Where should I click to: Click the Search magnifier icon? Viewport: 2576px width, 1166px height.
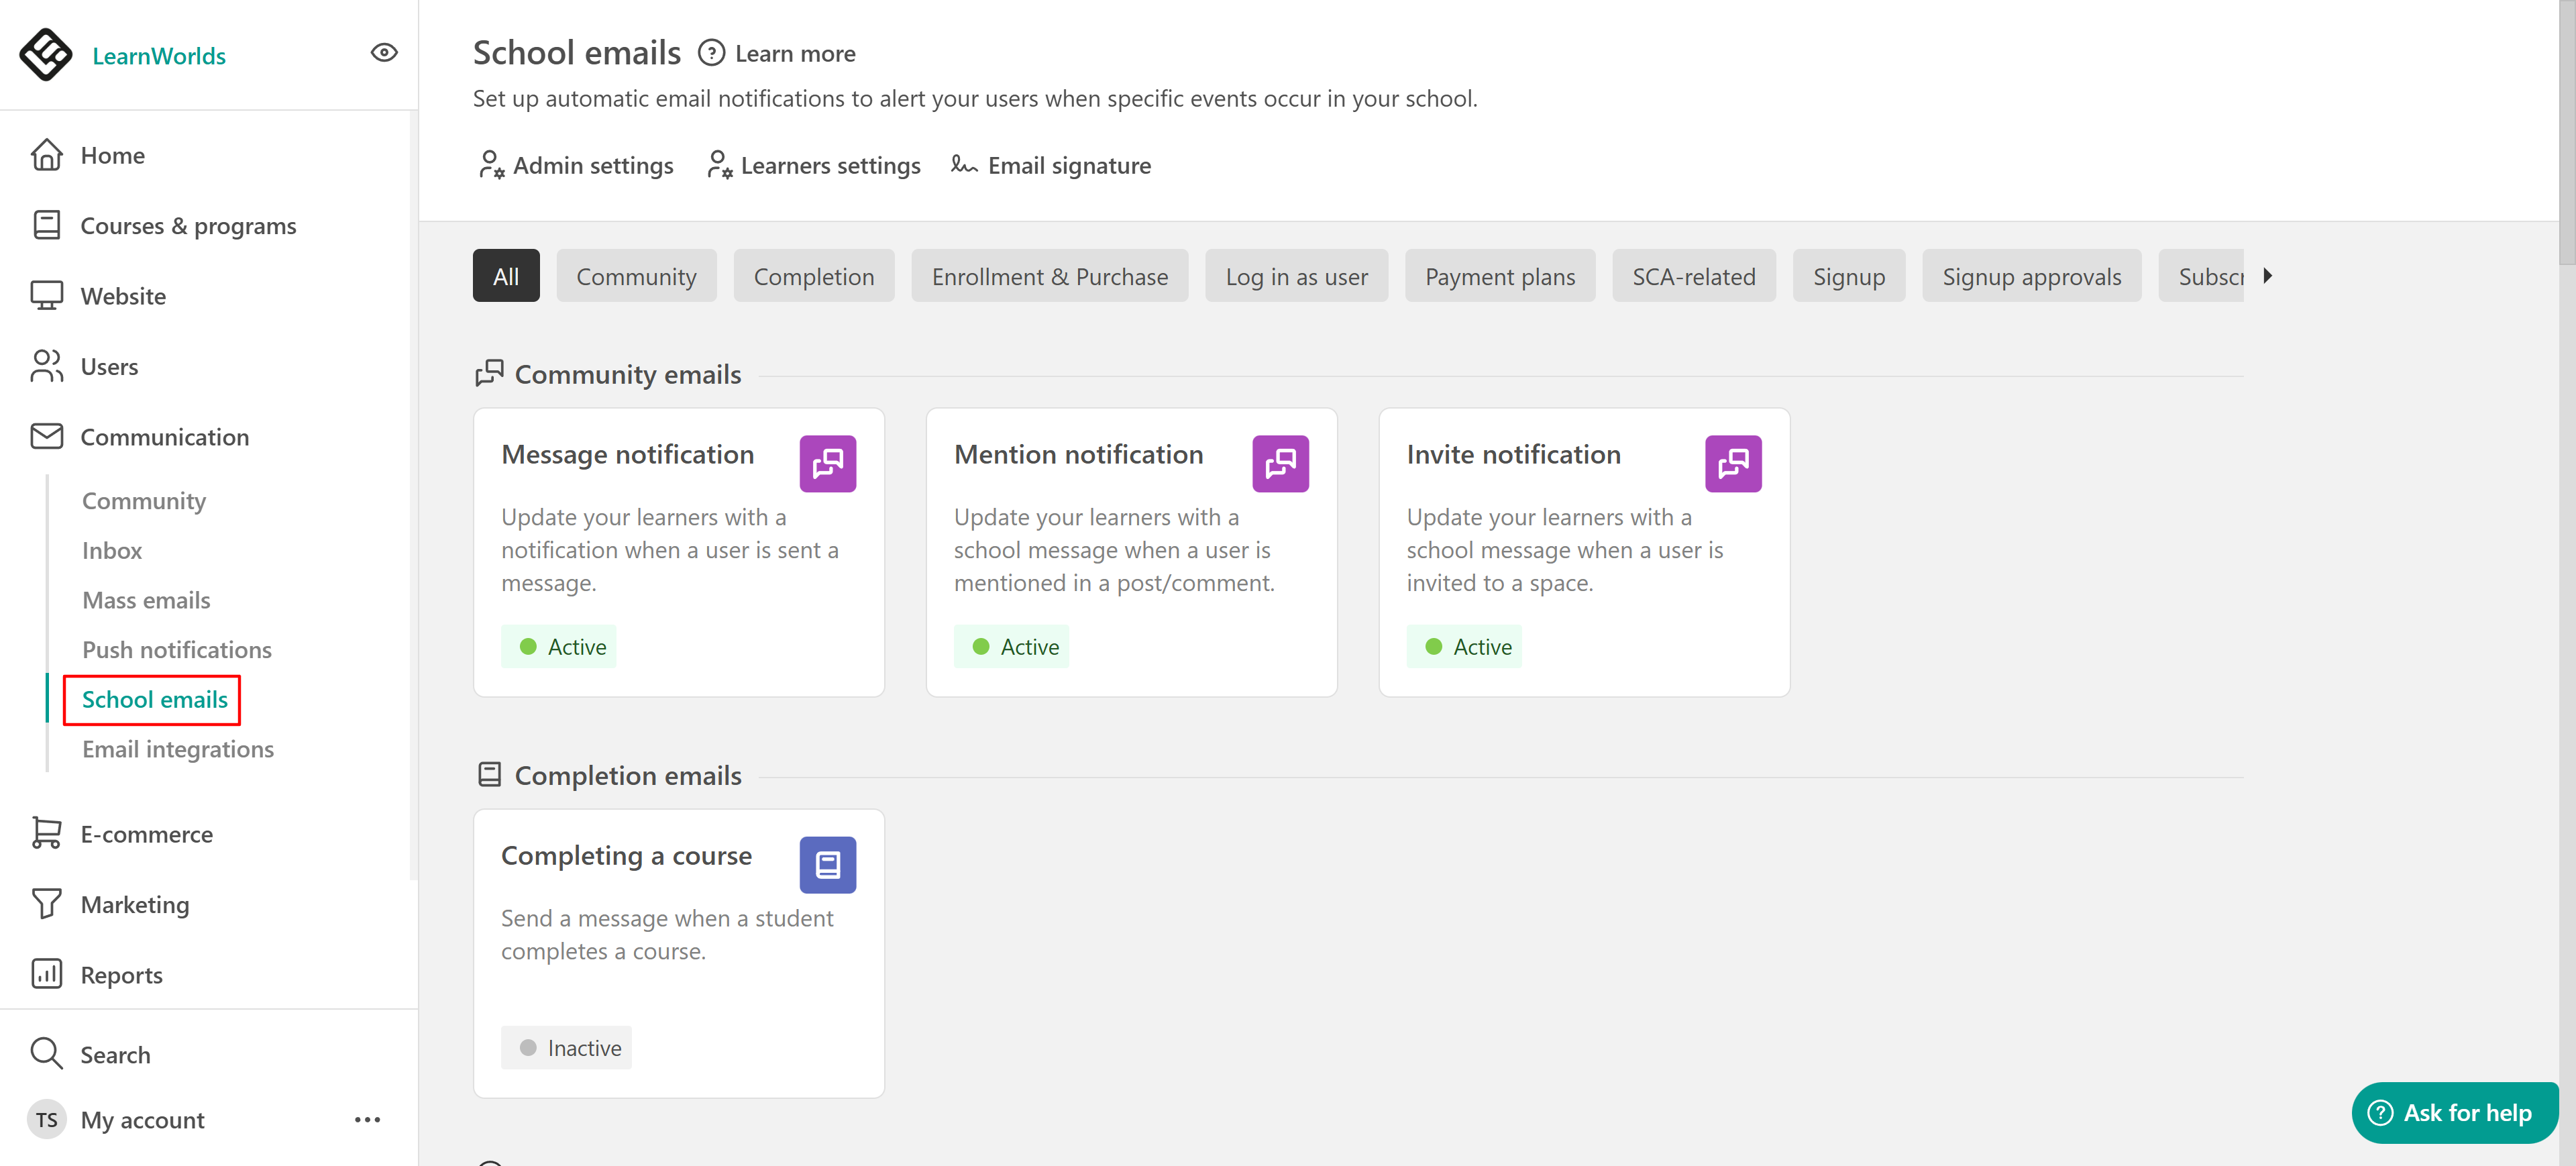pos(46,1054)
